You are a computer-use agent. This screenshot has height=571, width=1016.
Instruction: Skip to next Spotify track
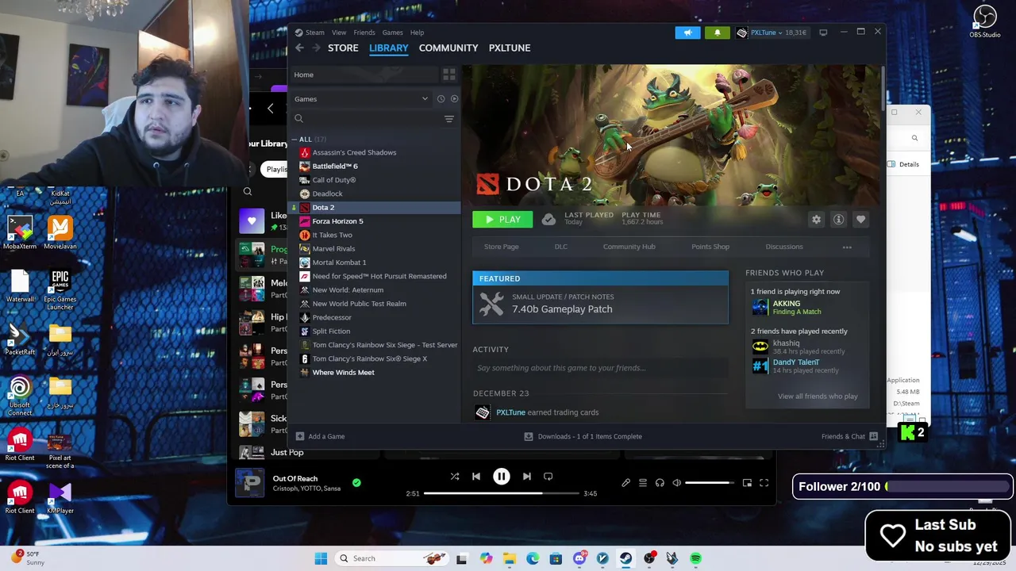pos(526,477)
